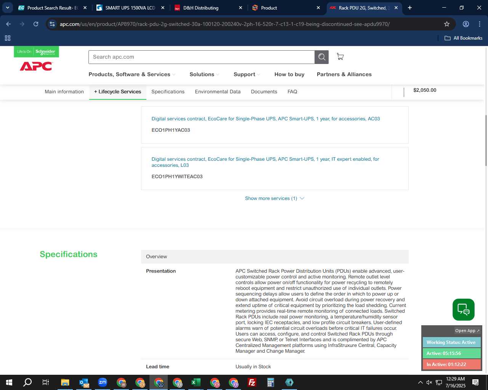Jump to the FAQ tab

pyautogui.click(x=292, y=92)
